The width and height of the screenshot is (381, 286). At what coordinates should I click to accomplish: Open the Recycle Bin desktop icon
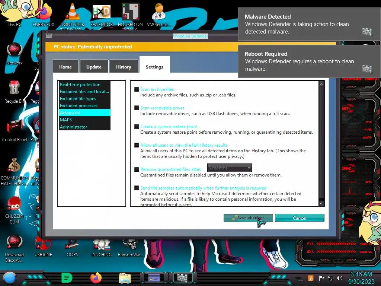pyautogui.click(x=15, y=92)
